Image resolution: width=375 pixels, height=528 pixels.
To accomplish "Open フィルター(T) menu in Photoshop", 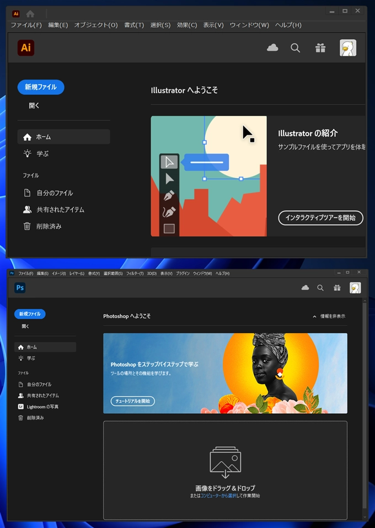I will (135, 274).
